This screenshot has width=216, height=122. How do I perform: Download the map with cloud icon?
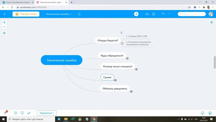[x=202, y=113]
